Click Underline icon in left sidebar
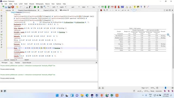Screen dimensions: 174x98 pyautogui.click(x=1, y=21)
